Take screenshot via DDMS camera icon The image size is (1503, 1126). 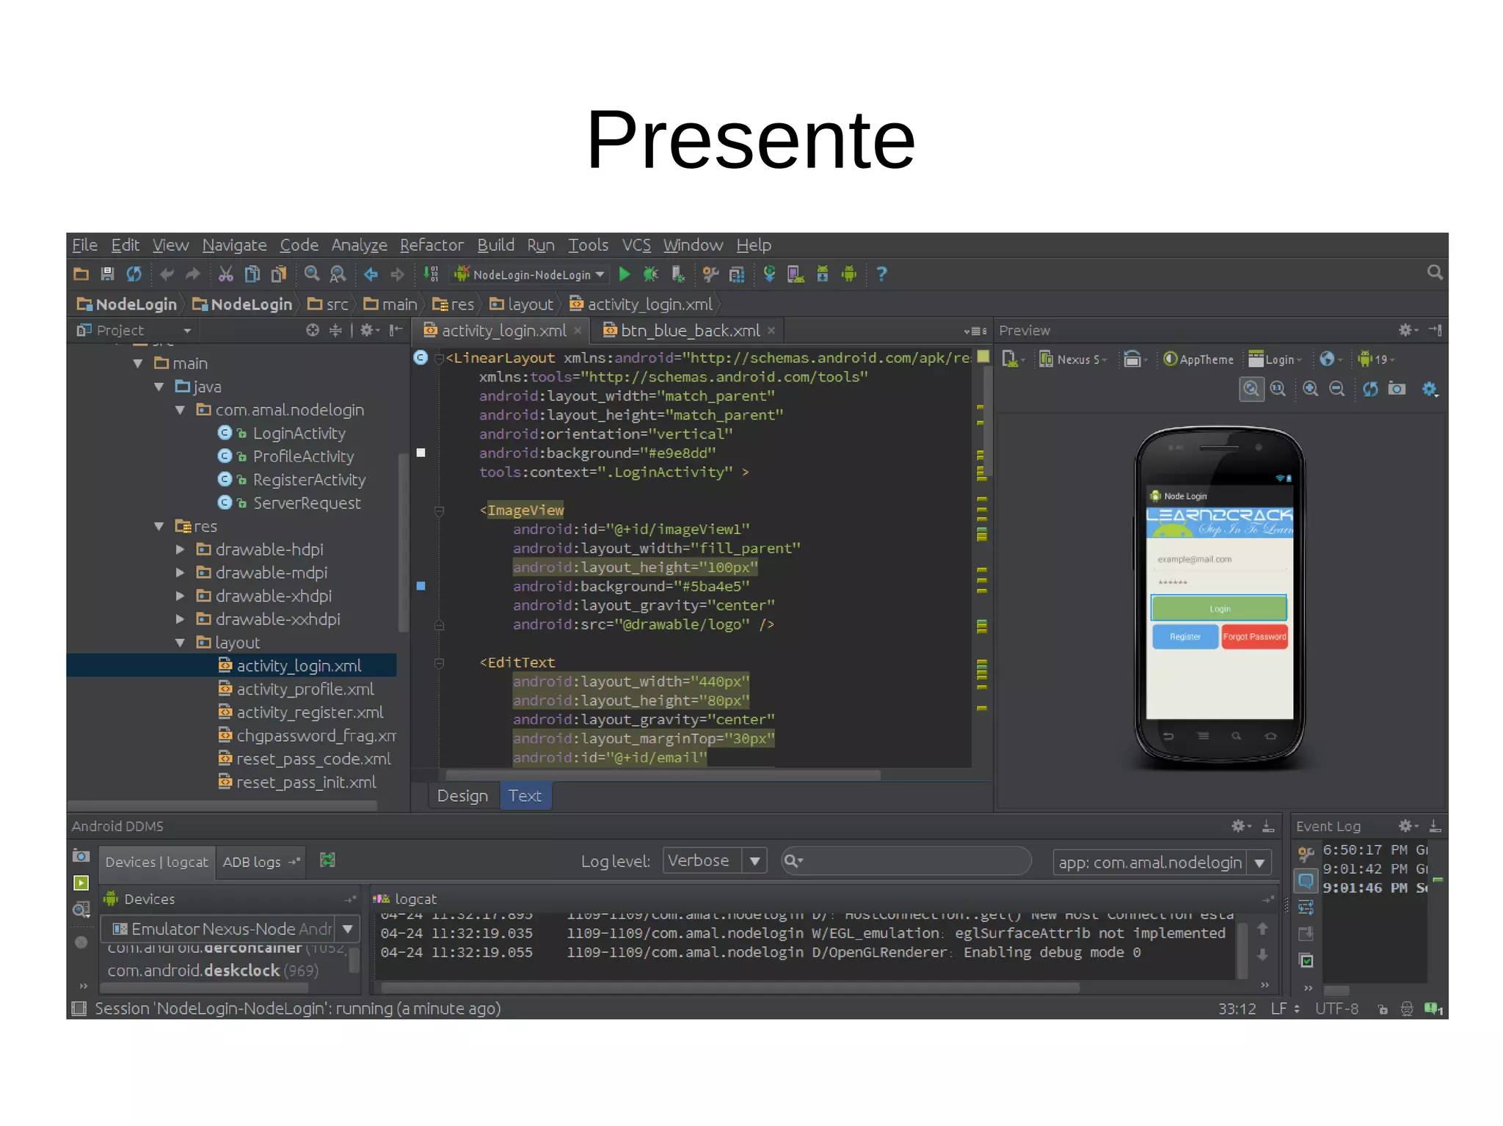pyautogui.click(x=81, y=856)
